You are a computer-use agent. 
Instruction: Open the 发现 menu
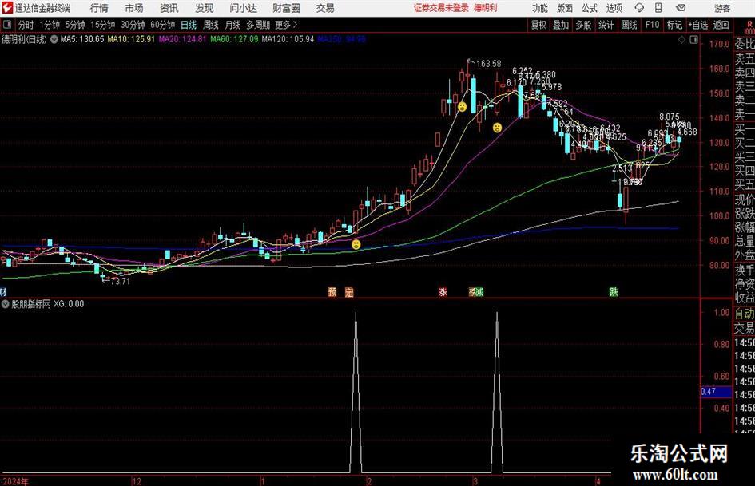coord(205,8)
